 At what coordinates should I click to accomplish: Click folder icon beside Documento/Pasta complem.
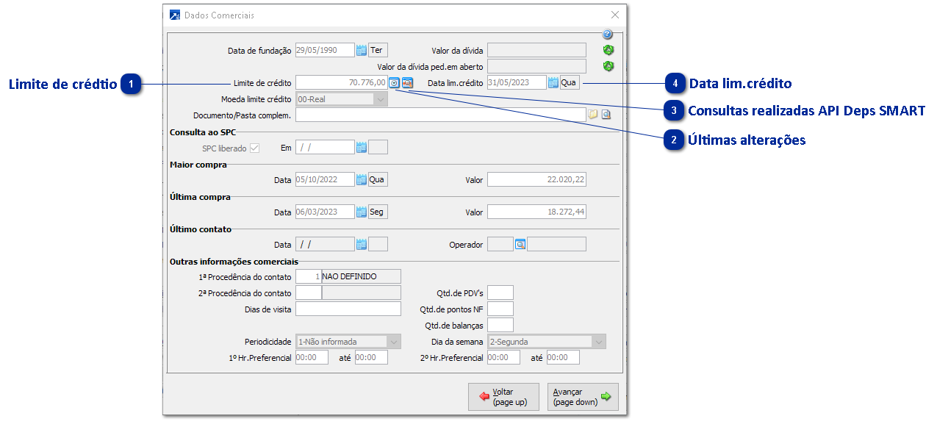(x=593, y=115)
